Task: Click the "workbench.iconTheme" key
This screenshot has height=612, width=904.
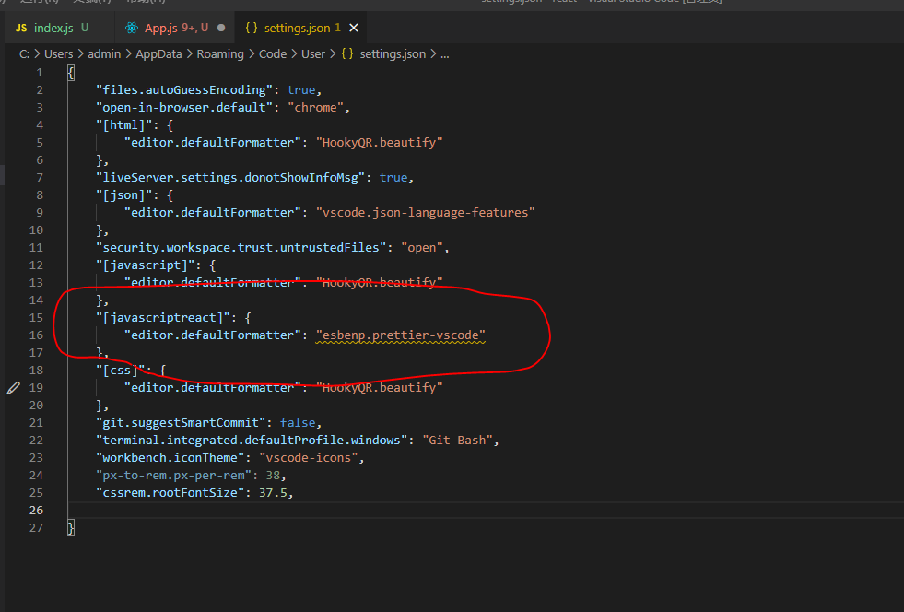Action: (170, 457)
